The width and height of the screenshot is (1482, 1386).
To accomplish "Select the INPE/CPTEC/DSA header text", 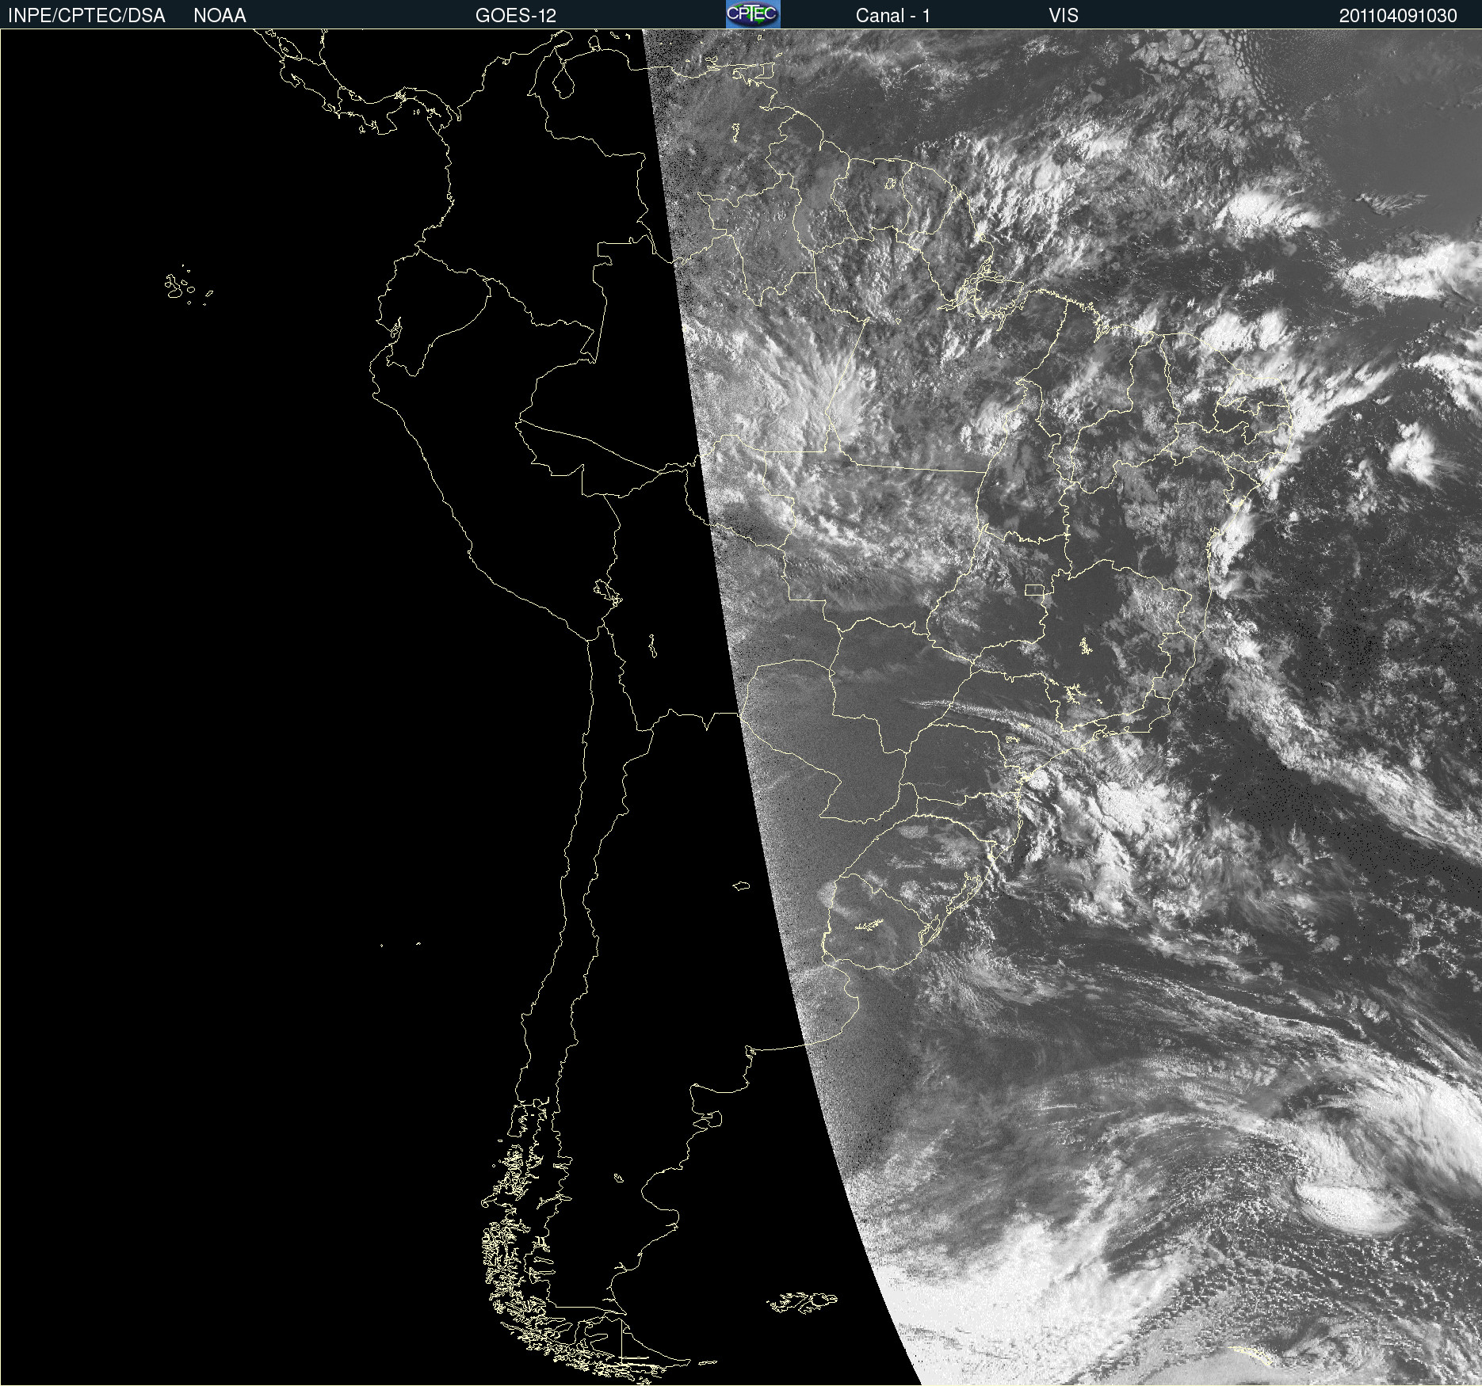I will [86, 16].
